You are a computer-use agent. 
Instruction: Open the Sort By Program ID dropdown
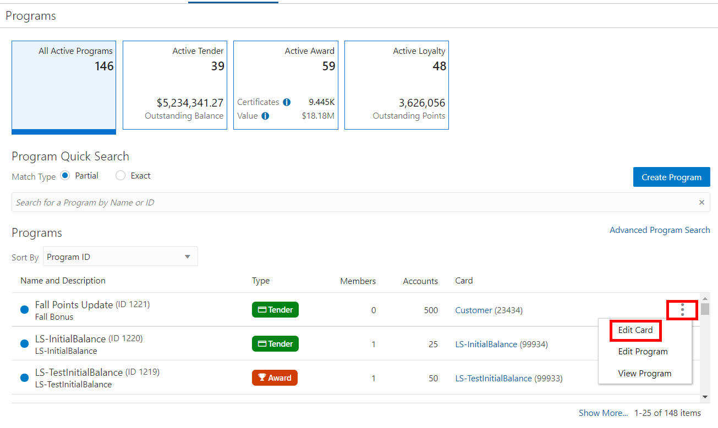tap(120, 257)
